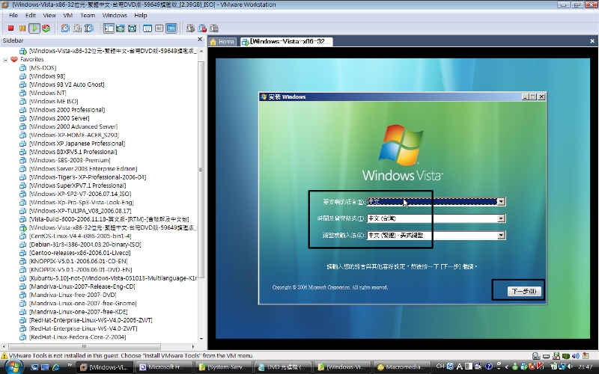This screenshot has height=374, width=599.
Task: Open the Edit menu
Action: click(31, 15)
